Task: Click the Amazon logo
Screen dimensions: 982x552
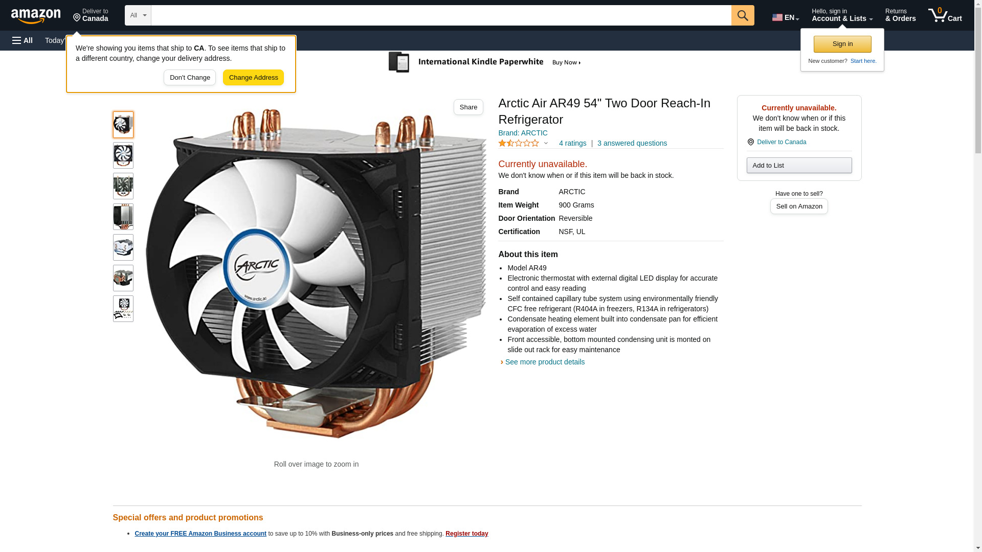Action: pyautogui.click(x=36, y=16)
